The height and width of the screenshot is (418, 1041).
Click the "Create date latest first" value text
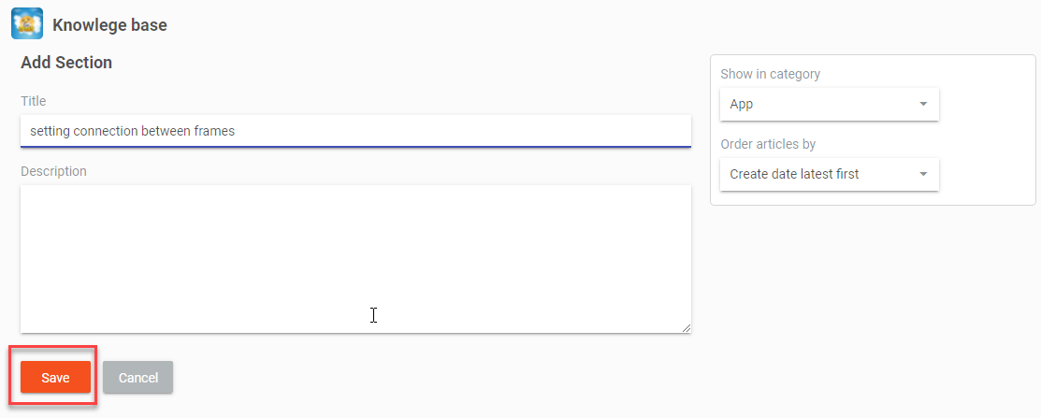(794, 174)
